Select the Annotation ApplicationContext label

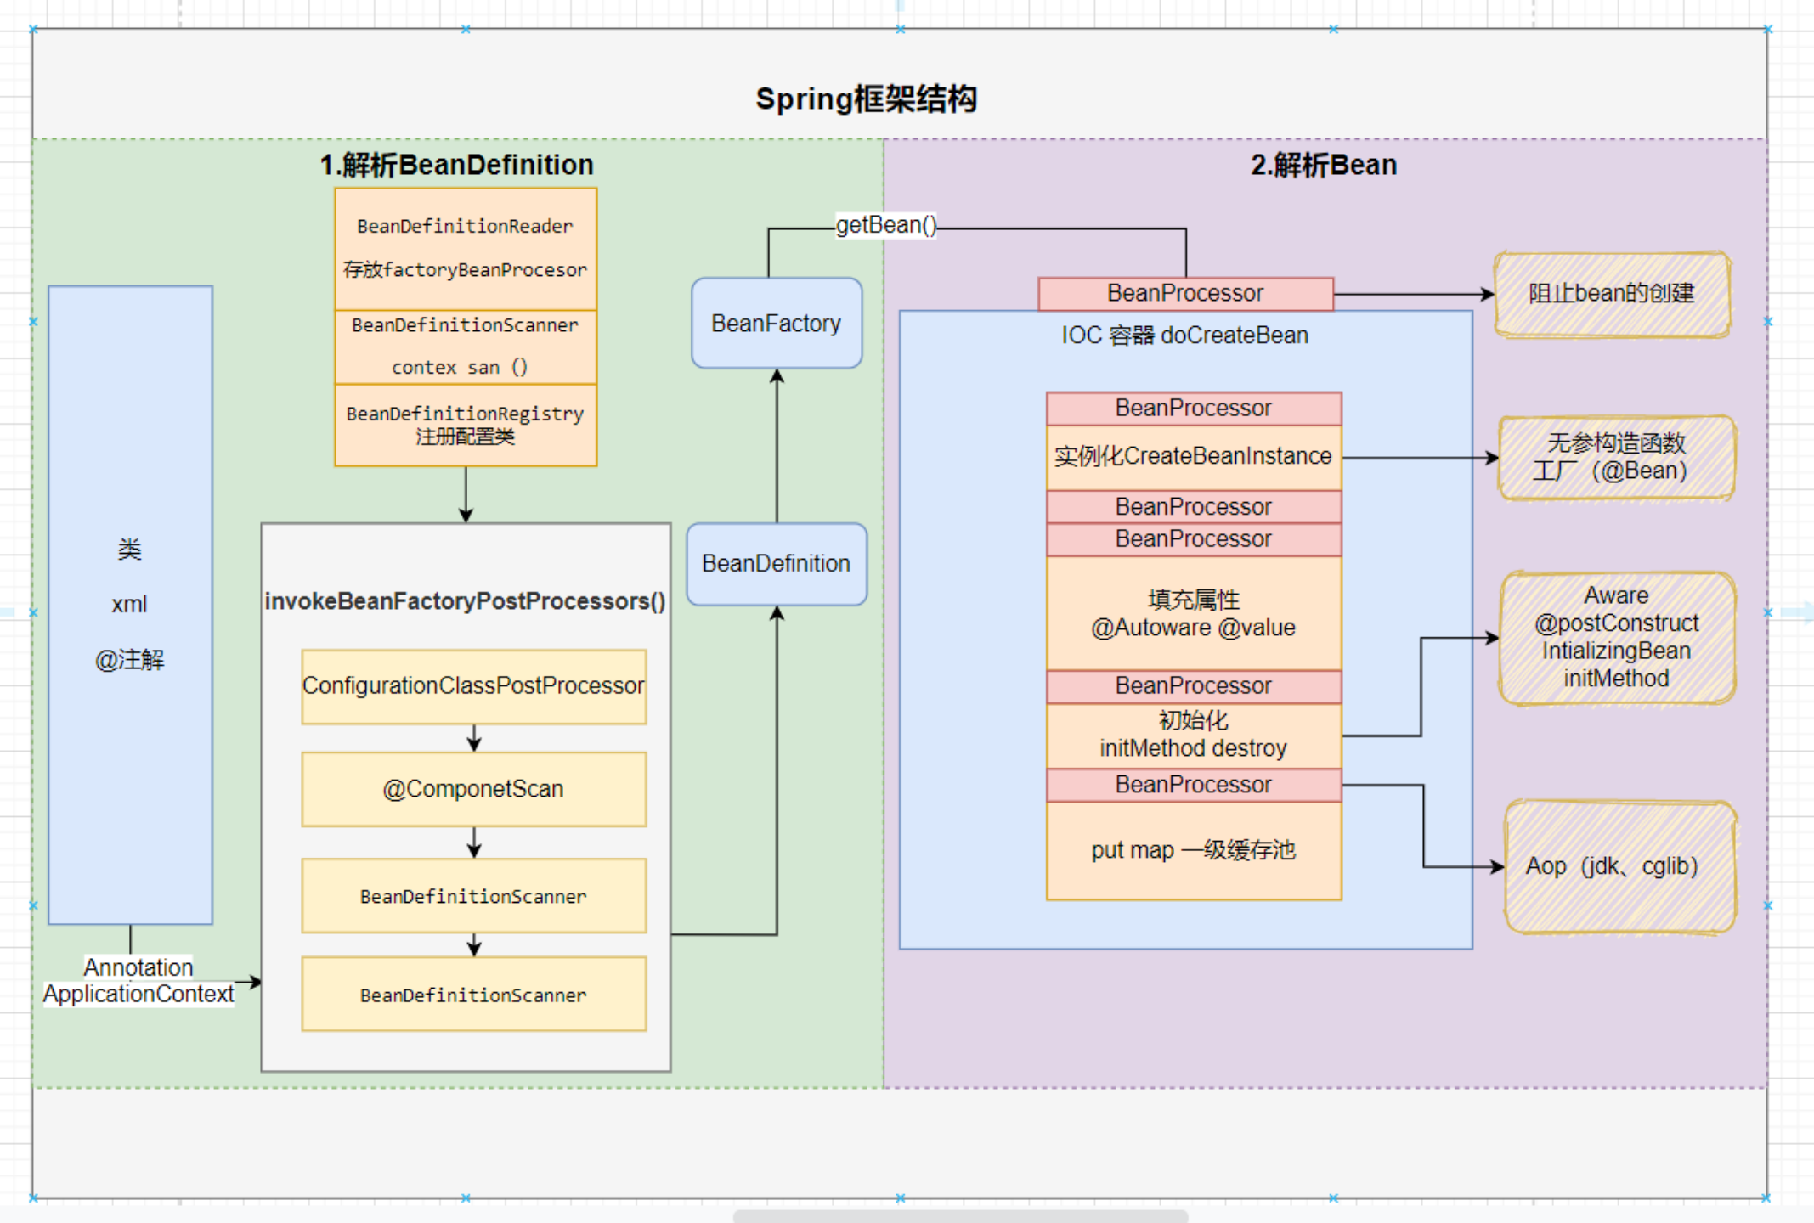138,980
